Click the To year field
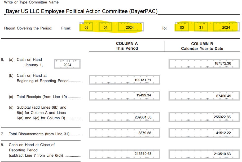 (x=226, y=27)
